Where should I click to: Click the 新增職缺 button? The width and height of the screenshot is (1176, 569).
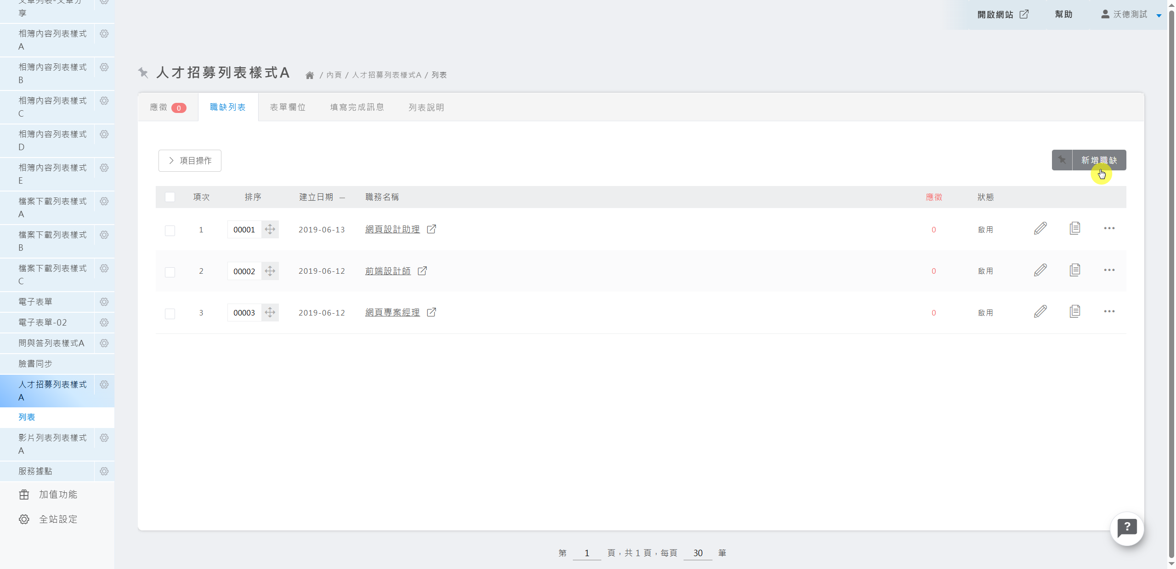pyautogui.click(x=1098, y=160)
